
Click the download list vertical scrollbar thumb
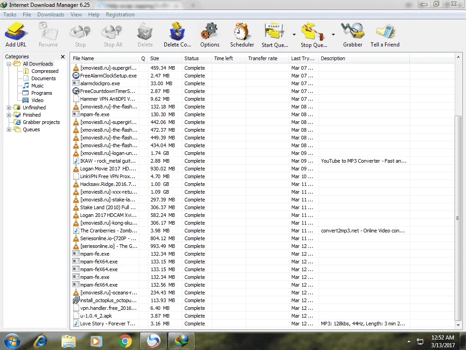coord(458,218)
